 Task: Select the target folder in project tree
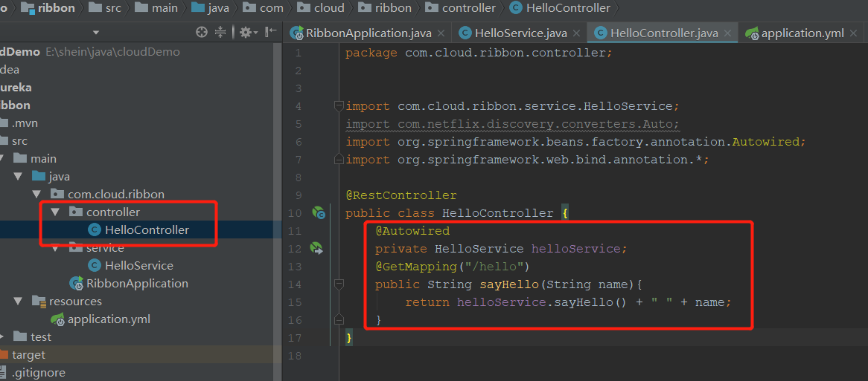click(29, 354)
